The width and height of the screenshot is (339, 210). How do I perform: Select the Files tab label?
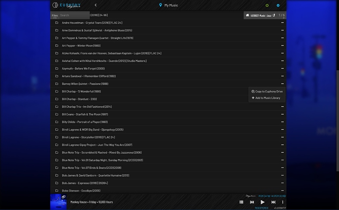pyautogui.click(x=55, y=15)
